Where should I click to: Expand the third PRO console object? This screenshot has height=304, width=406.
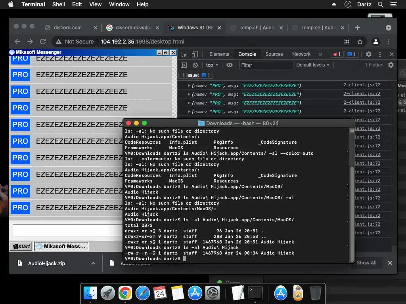coord(189,103)
